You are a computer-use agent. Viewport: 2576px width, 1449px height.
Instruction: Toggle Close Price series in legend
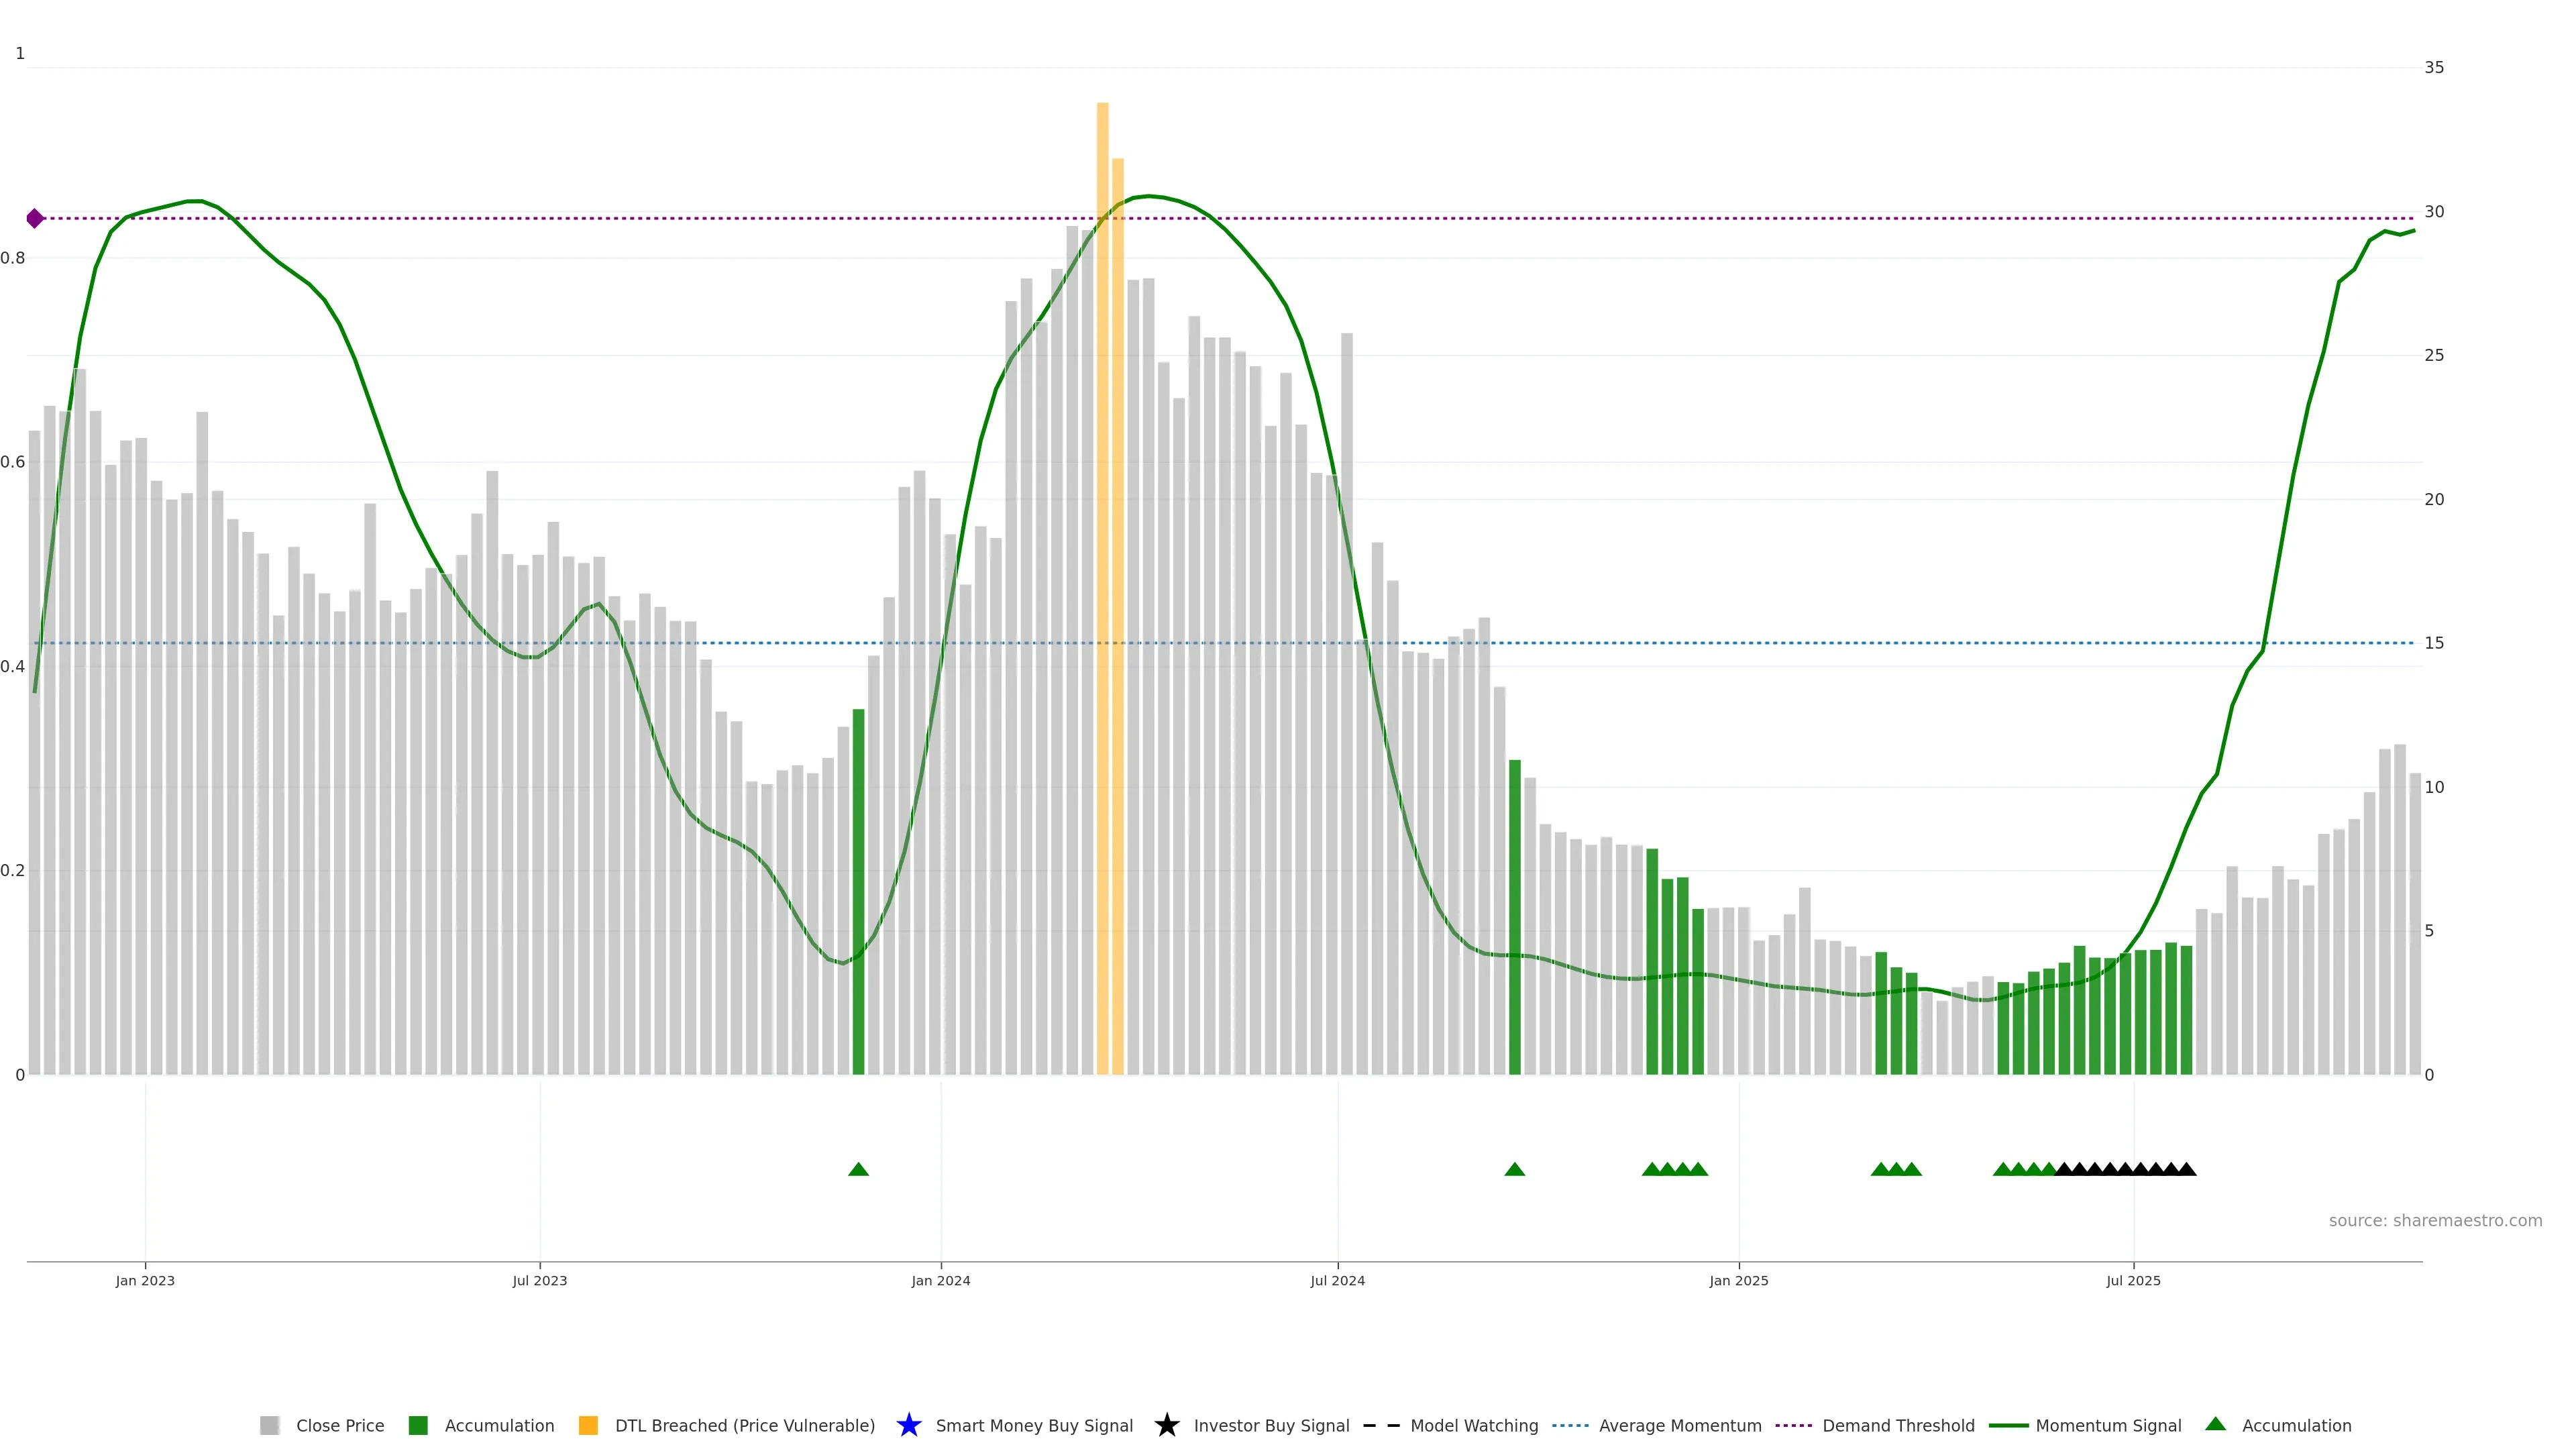coord(340,1425)
